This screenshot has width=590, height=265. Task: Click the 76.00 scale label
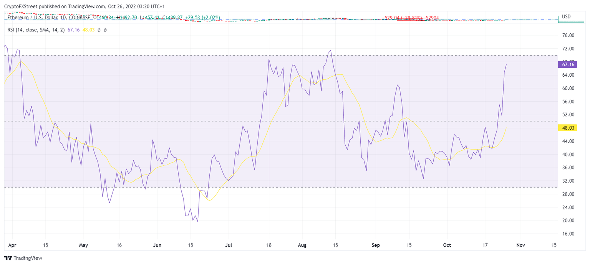[568, 35]
